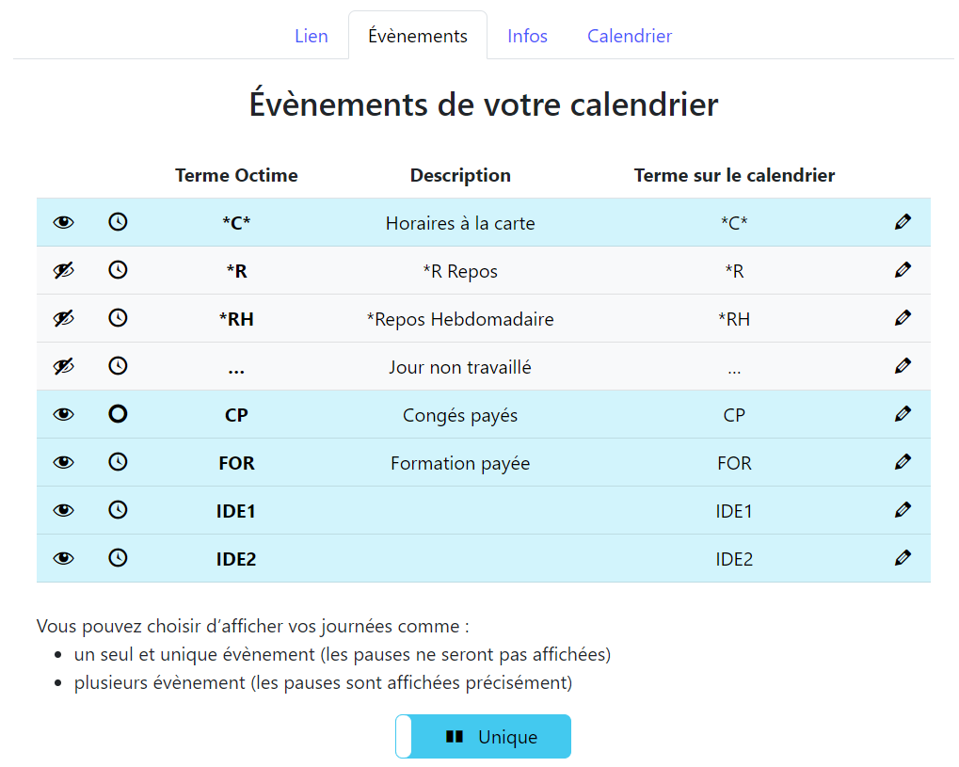Click the pencil icon in the CP row
The image size is (959, 767).
[903, 414]
